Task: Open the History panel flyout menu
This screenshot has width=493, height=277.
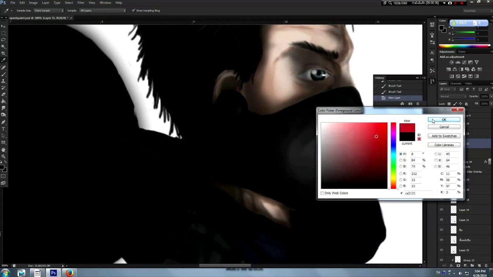Action: [424, 78]
